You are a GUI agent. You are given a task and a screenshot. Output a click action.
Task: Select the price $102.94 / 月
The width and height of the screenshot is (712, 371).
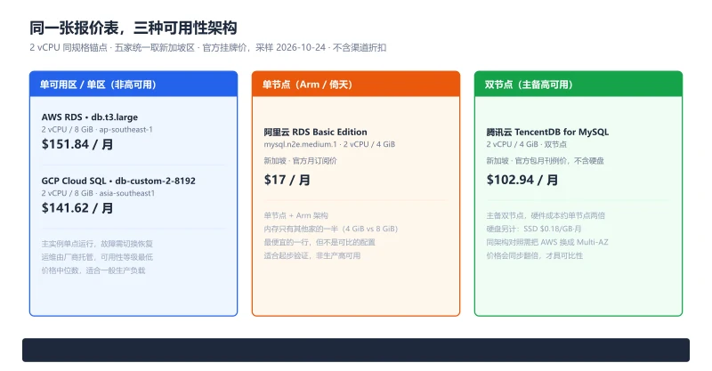[x=522, y=180]
